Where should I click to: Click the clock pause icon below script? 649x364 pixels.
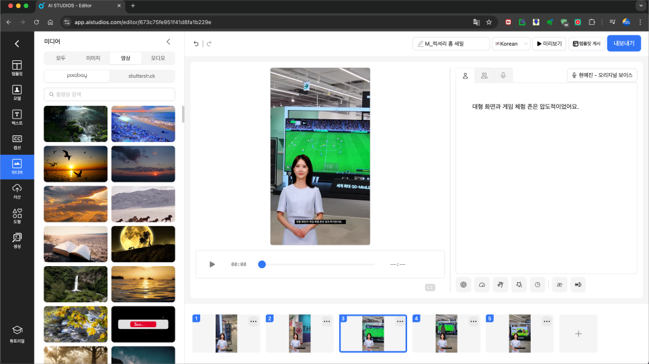tap(537, 285)
